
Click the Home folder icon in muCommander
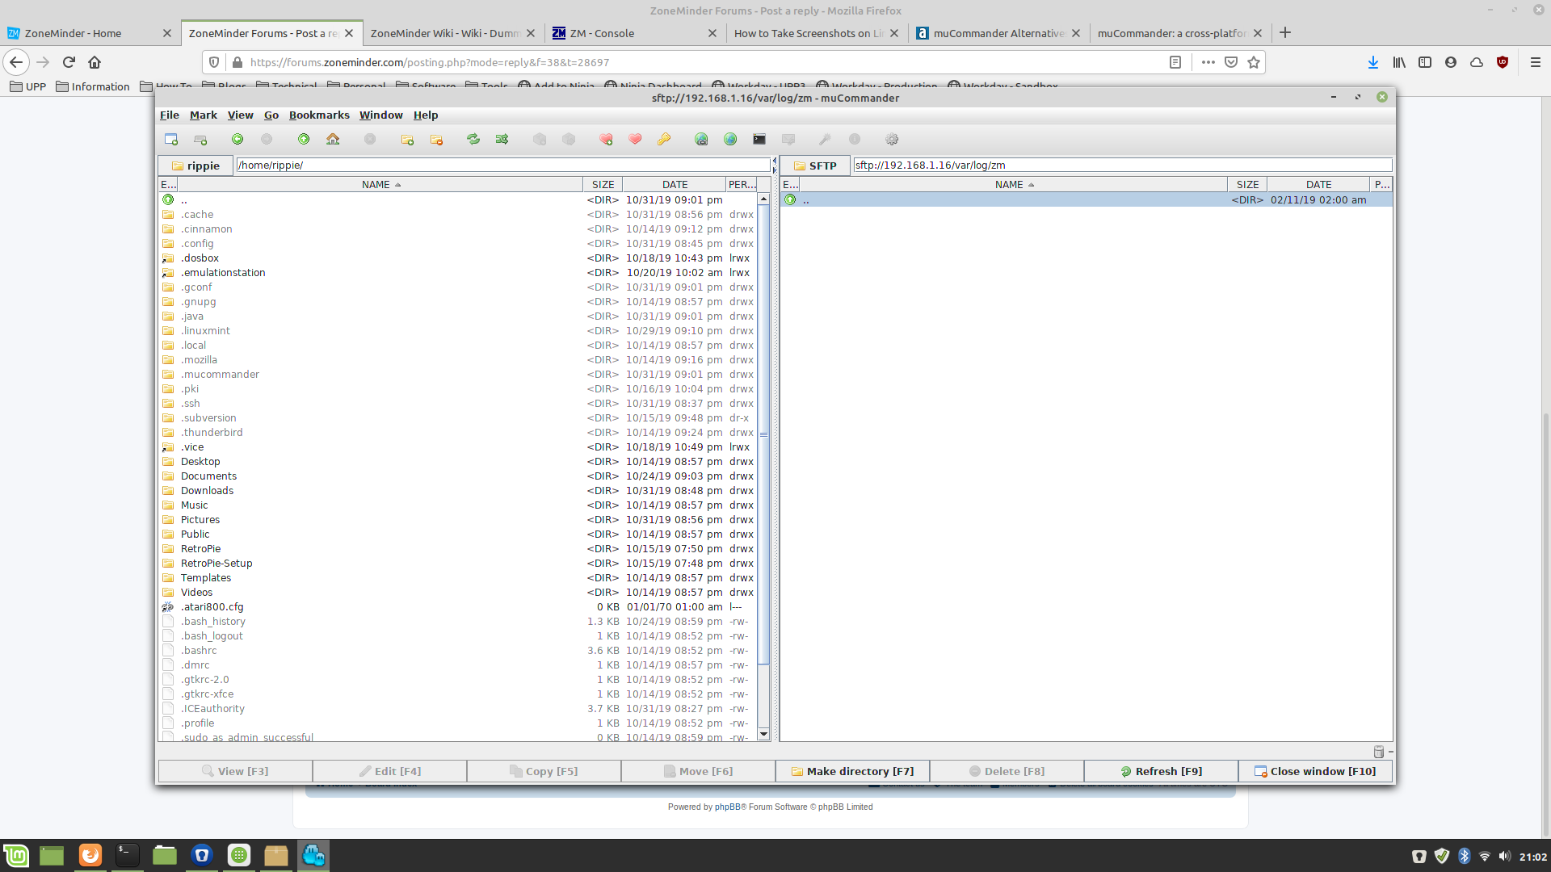click(333, 139)
